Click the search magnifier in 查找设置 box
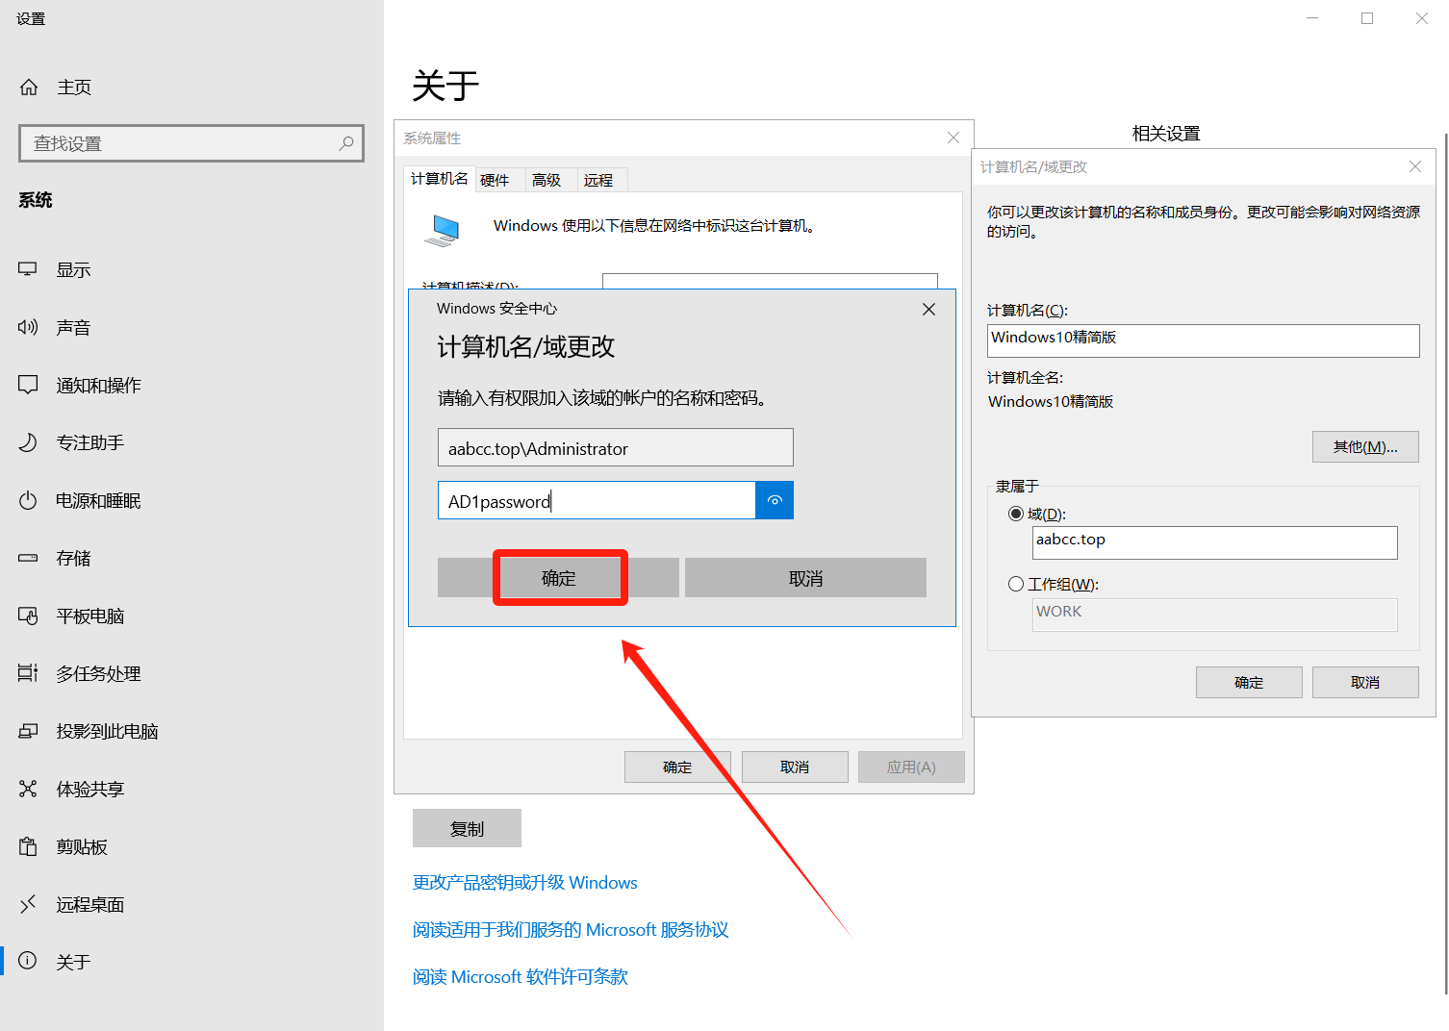1449x1031 pixels. click(x=346, y=143)
